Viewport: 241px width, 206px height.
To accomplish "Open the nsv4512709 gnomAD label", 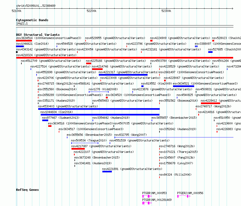I will click(x=51, y=61).
